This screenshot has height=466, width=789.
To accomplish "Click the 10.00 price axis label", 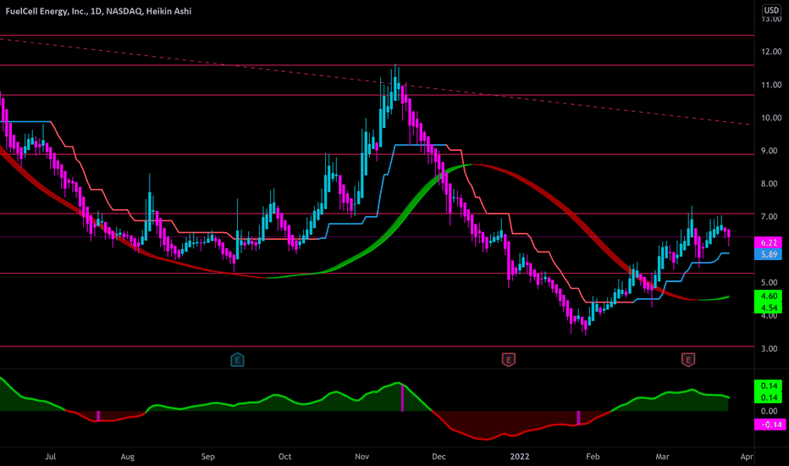I will (771, 118).
